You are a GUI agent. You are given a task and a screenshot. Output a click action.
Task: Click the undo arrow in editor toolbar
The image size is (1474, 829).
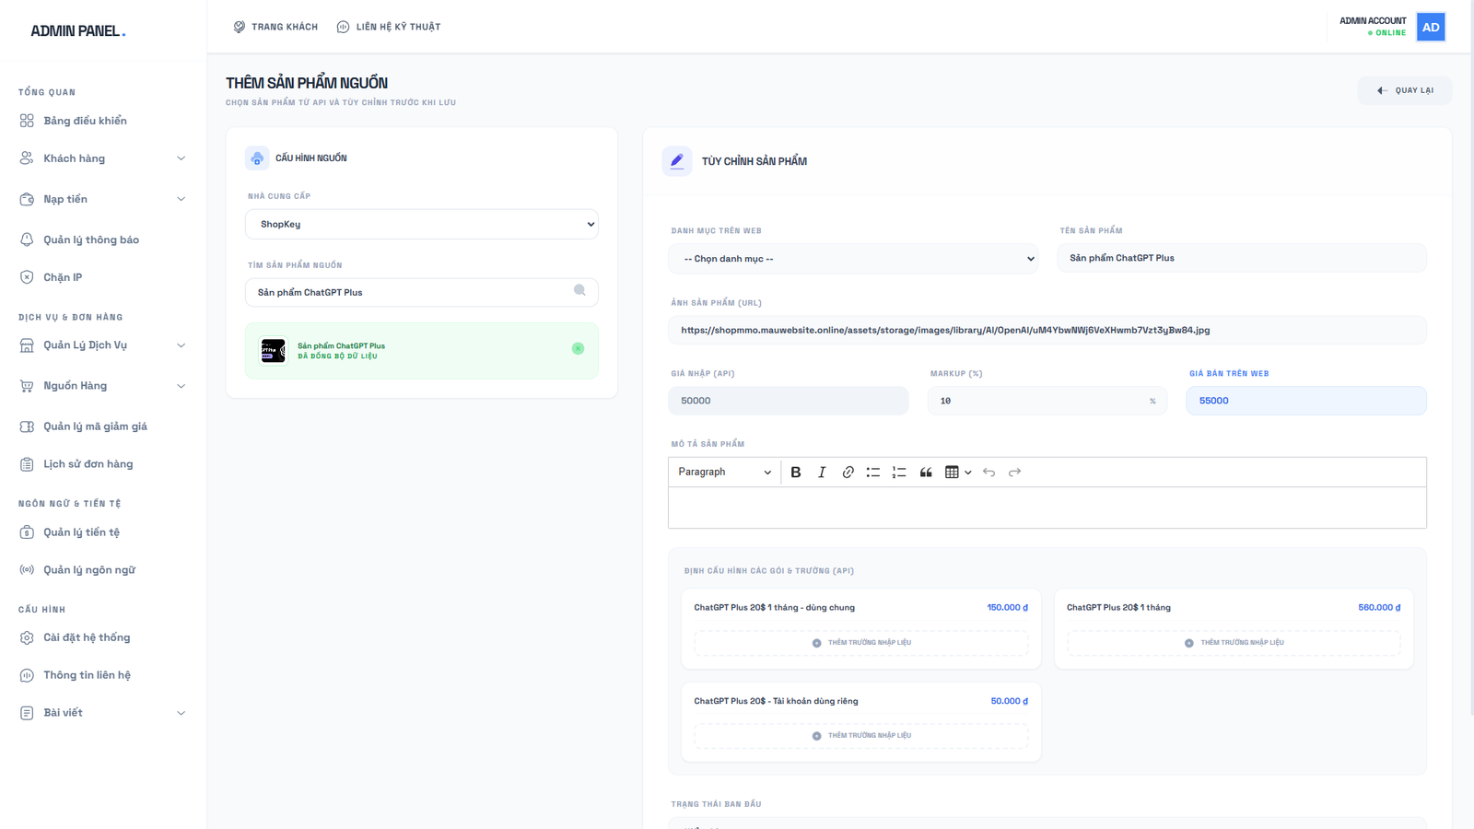989,473
